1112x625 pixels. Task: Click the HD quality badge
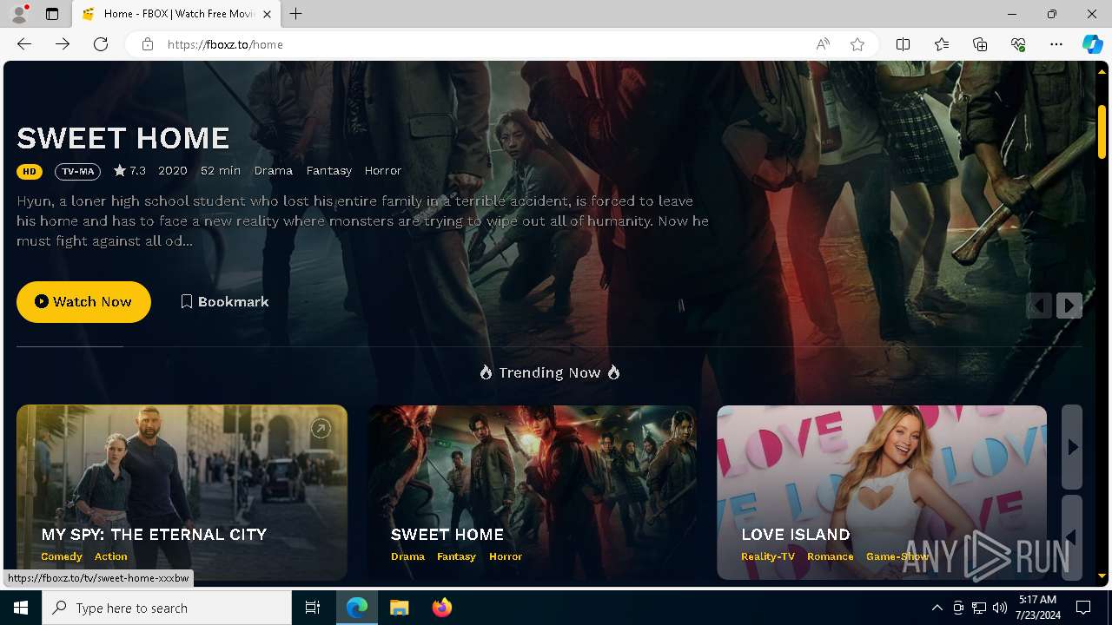coord(30,171)
